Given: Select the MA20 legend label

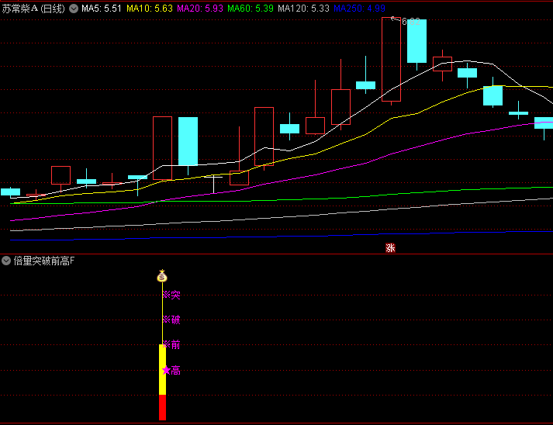Looking at the screenshot, I should point(200,9).
